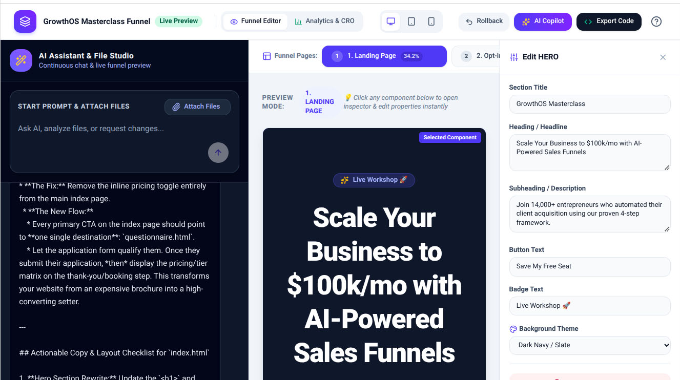Viewport: 680px width, 380px height.
Task: Click the Selected Component label
Action: [450, 137]
